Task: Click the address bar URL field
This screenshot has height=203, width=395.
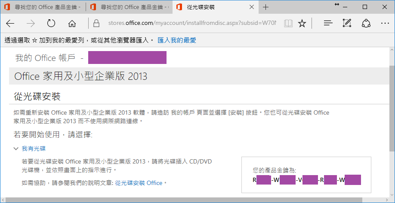Action: 192,23
